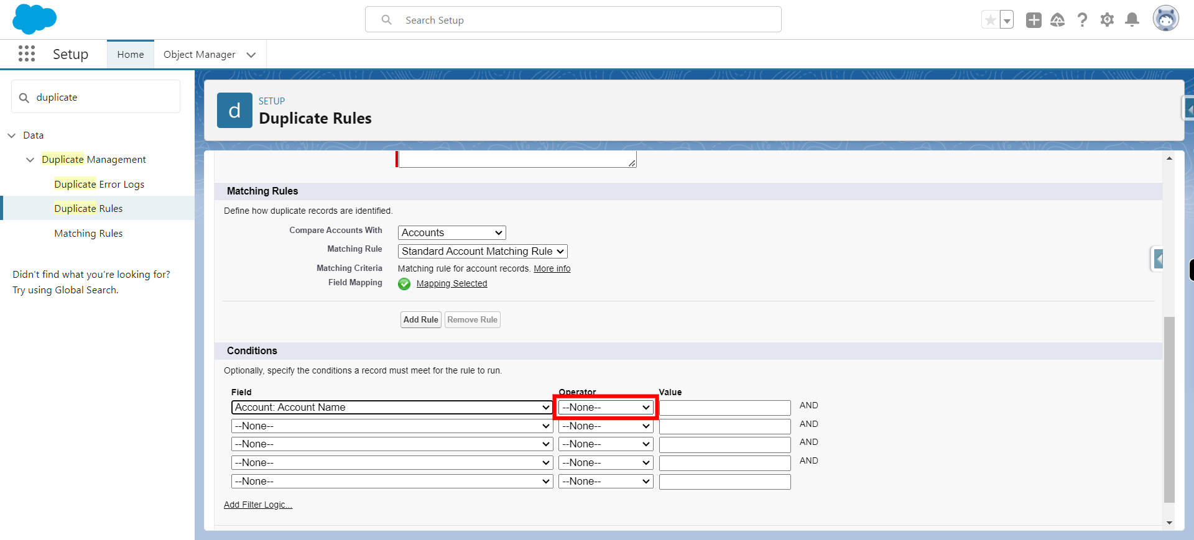Open the Object Manager tab
Screen dimensions: 1194x540
[199, 55]
